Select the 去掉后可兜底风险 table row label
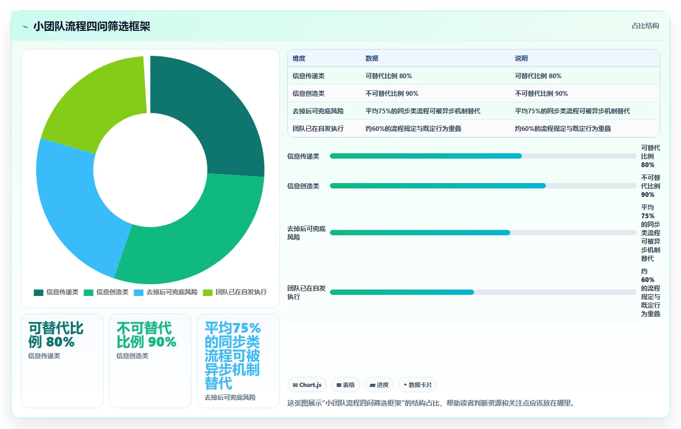Screen dimensions: 681x429 tap(318, 111)
